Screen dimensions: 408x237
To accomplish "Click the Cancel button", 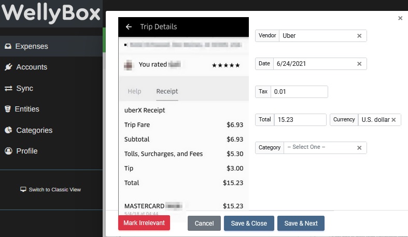I will click(x=204, y=223).
